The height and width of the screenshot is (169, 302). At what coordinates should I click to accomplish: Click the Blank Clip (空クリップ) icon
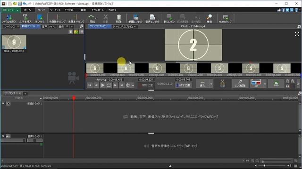pyautogui.click(x=40, y=19)
